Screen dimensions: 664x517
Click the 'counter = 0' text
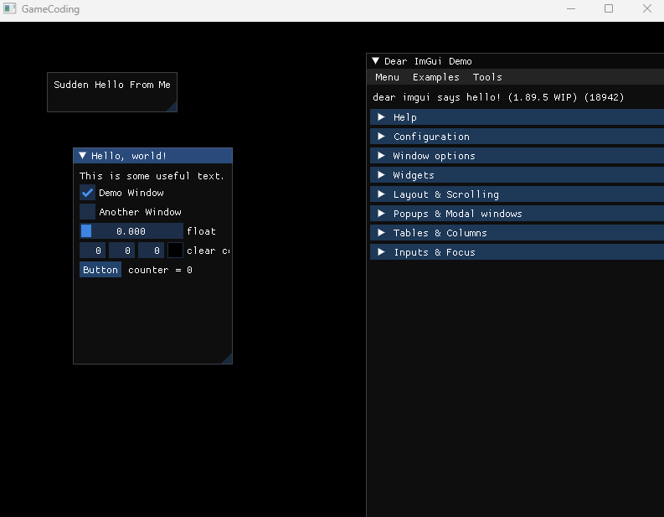click(x=160, y=270)
